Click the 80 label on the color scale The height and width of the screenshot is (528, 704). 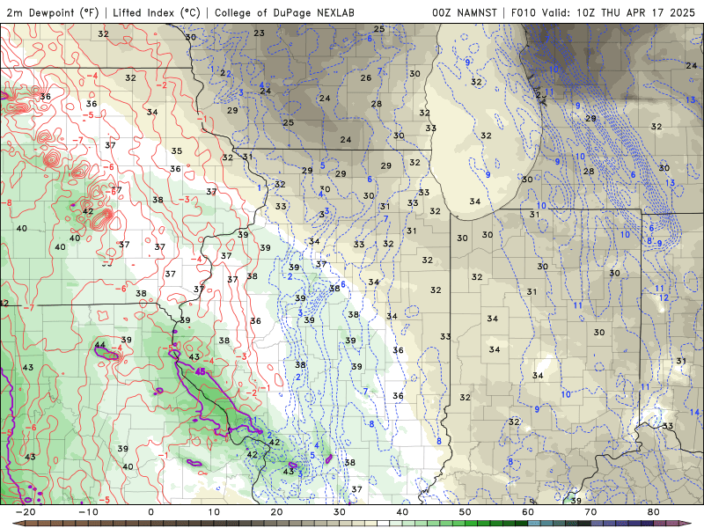click(x=654, y=512)
